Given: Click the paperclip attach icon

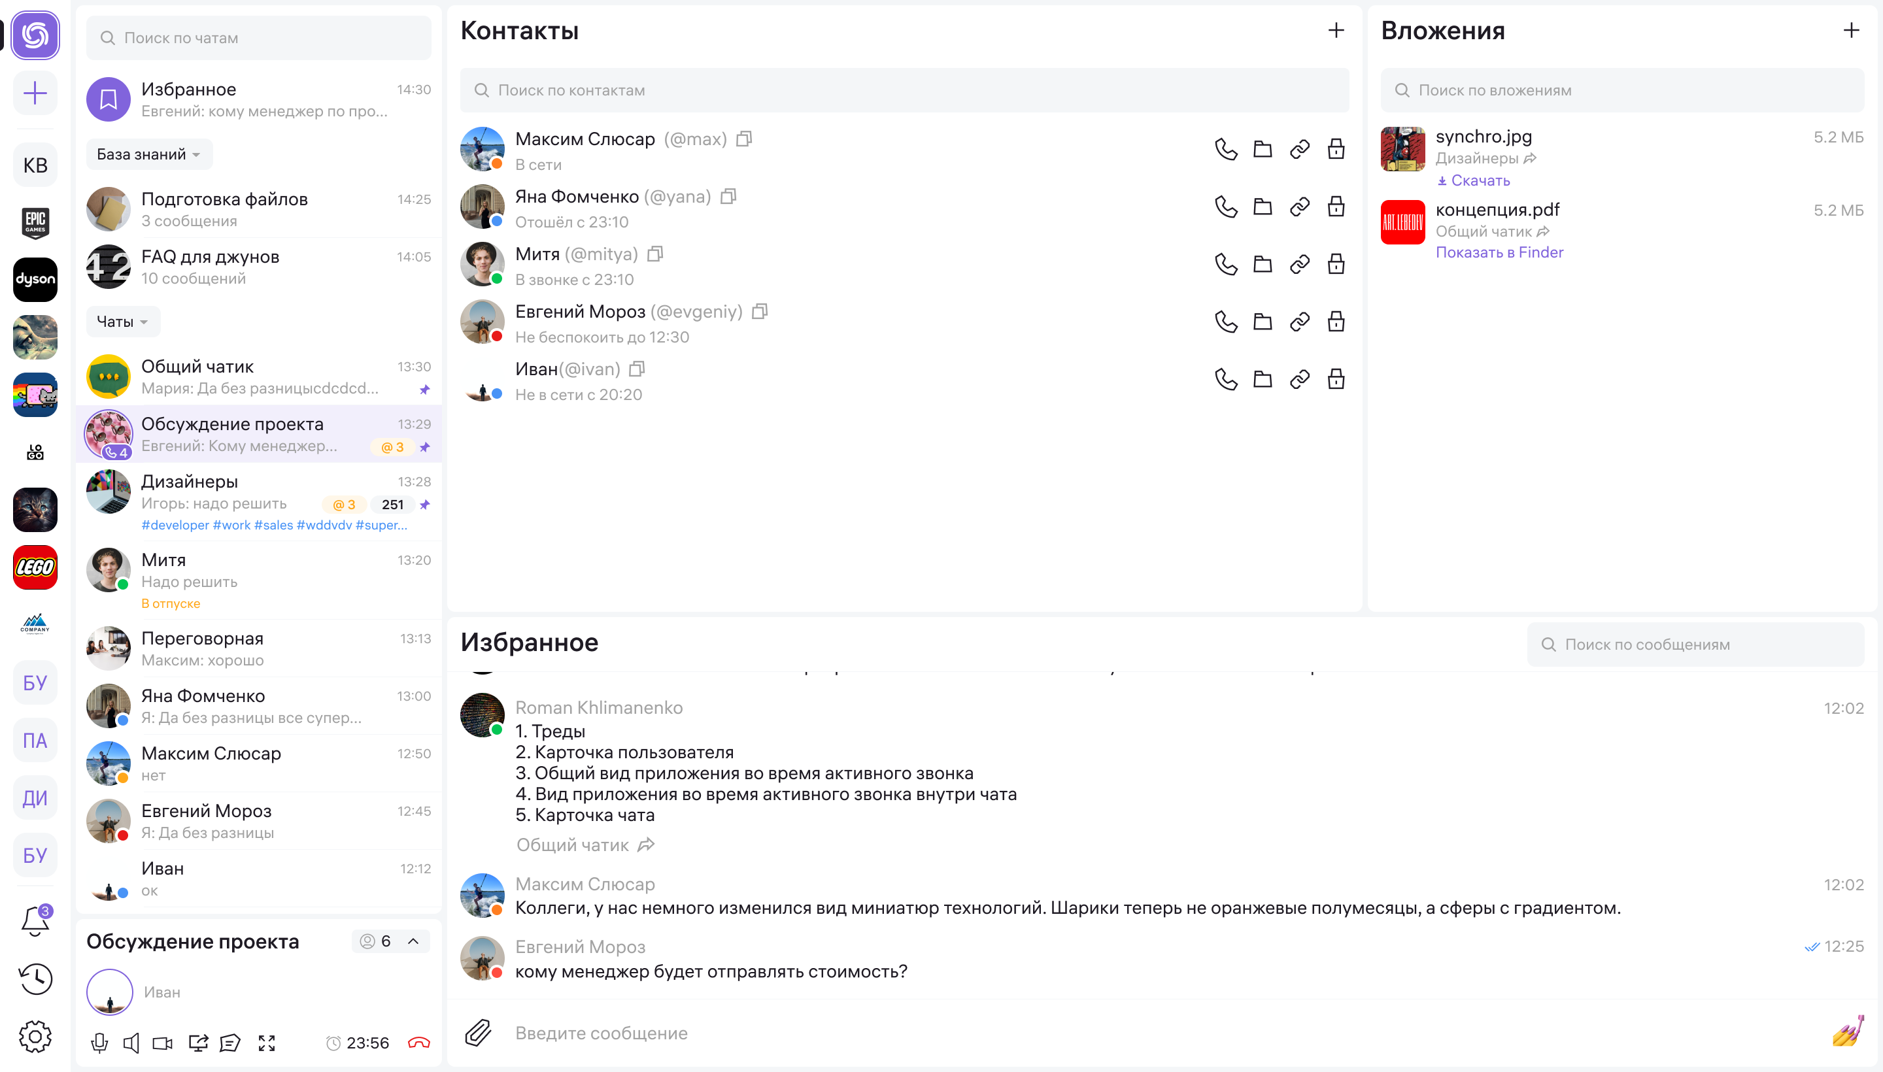Looking at the screenshot, I should click(x=479, y=1032).
